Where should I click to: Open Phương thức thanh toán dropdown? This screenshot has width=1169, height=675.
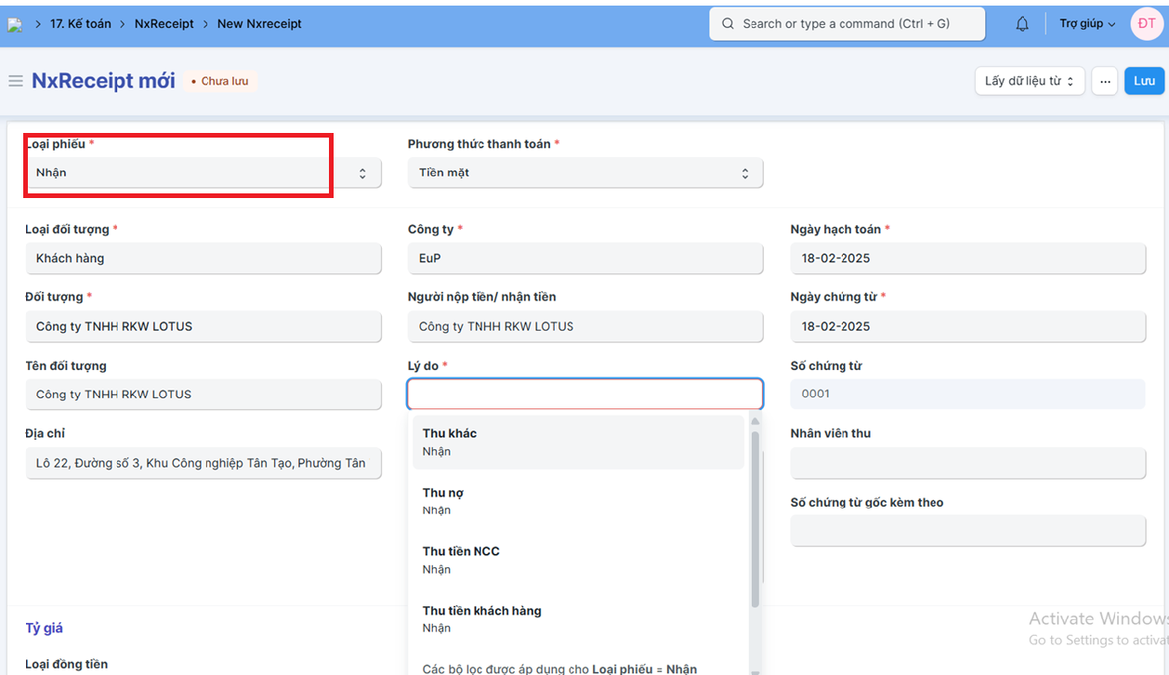point(584,173)
